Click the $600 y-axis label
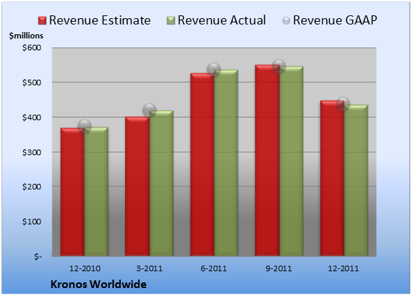Viewport: 411px width, 295px height. (31, 48)
